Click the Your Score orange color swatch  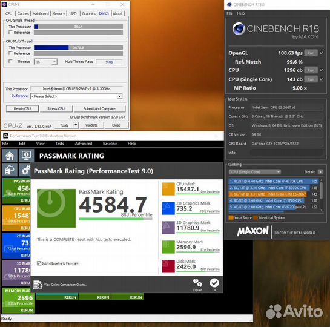click(231, 217)
